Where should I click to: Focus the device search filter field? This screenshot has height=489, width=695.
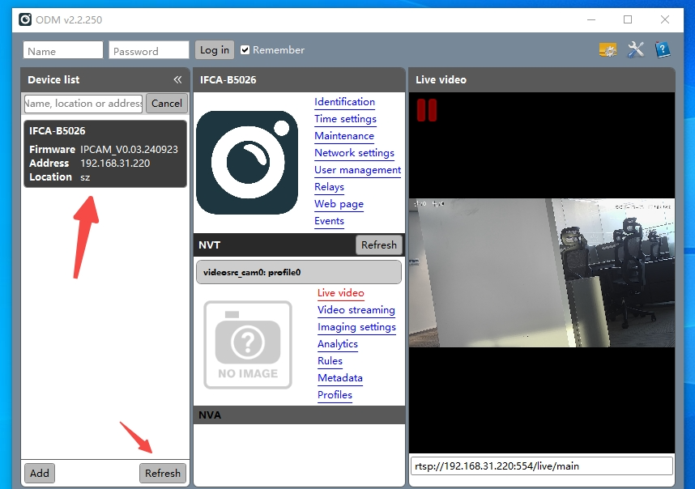coord(83,103)
